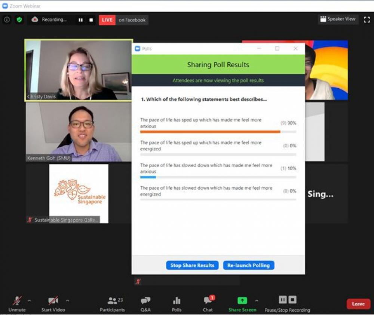374x315 pixels.
Task: Click the Sharing Poll Results header
Action: [218, 65]
